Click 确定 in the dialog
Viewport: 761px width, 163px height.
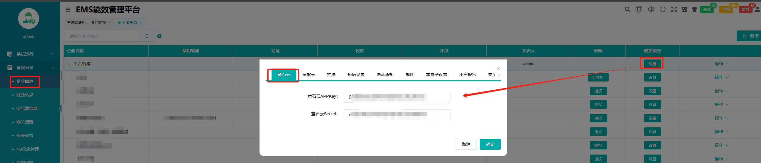(x=490, y=144)
